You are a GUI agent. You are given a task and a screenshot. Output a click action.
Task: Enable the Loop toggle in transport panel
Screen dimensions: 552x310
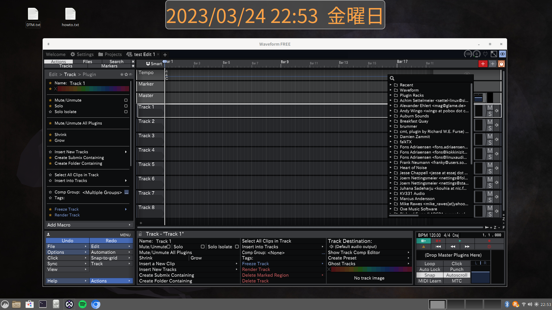pos(429,263)
